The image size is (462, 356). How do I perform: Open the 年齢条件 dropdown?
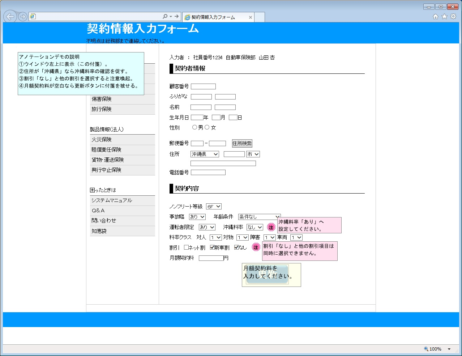pos(260,217)
